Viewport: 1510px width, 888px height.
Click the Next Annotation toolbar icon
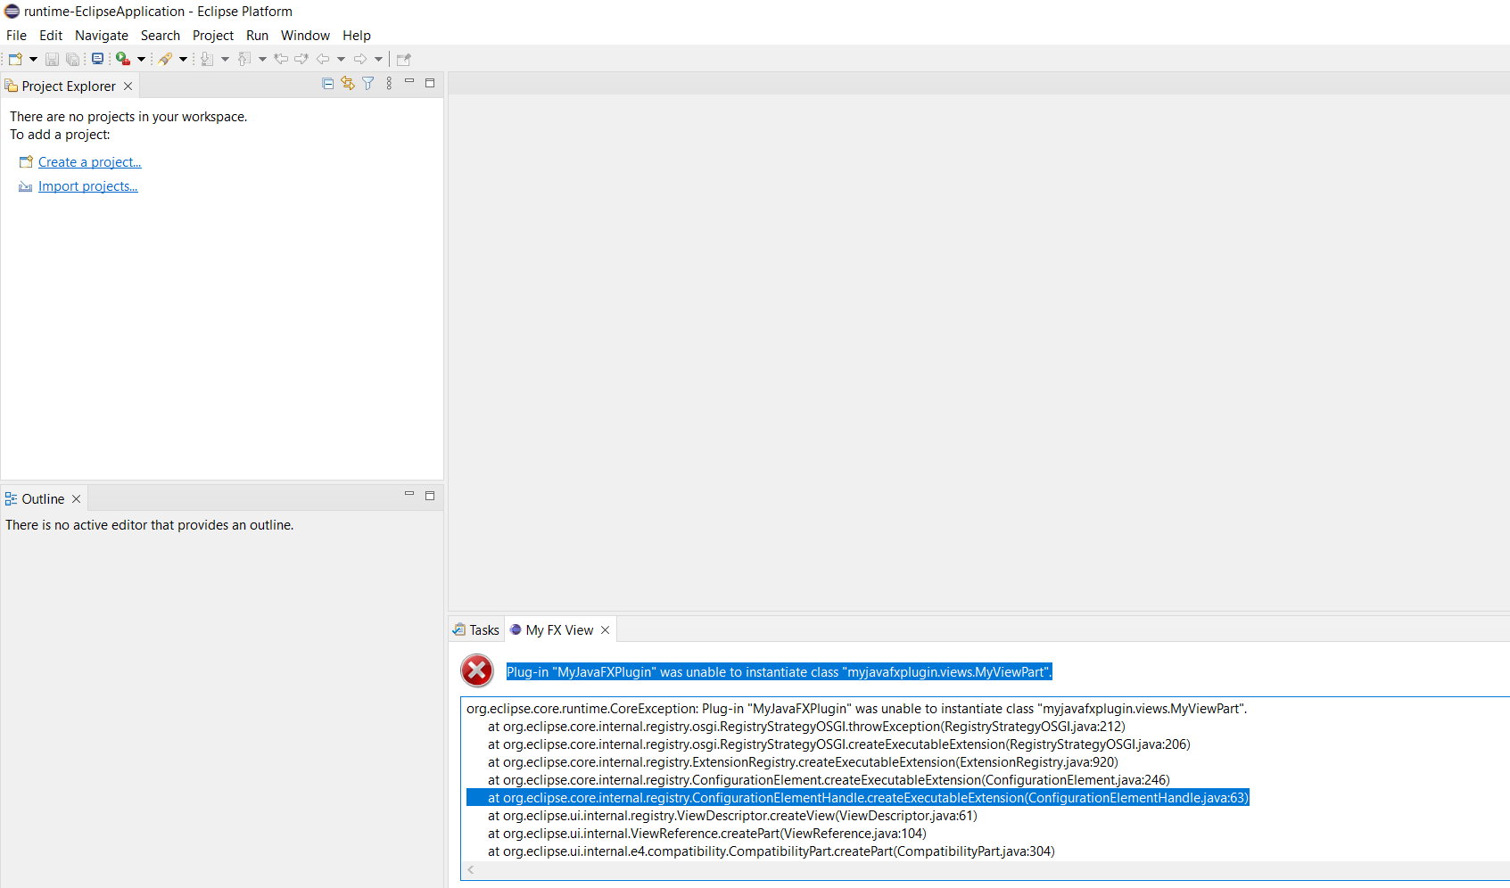[207, 59]
